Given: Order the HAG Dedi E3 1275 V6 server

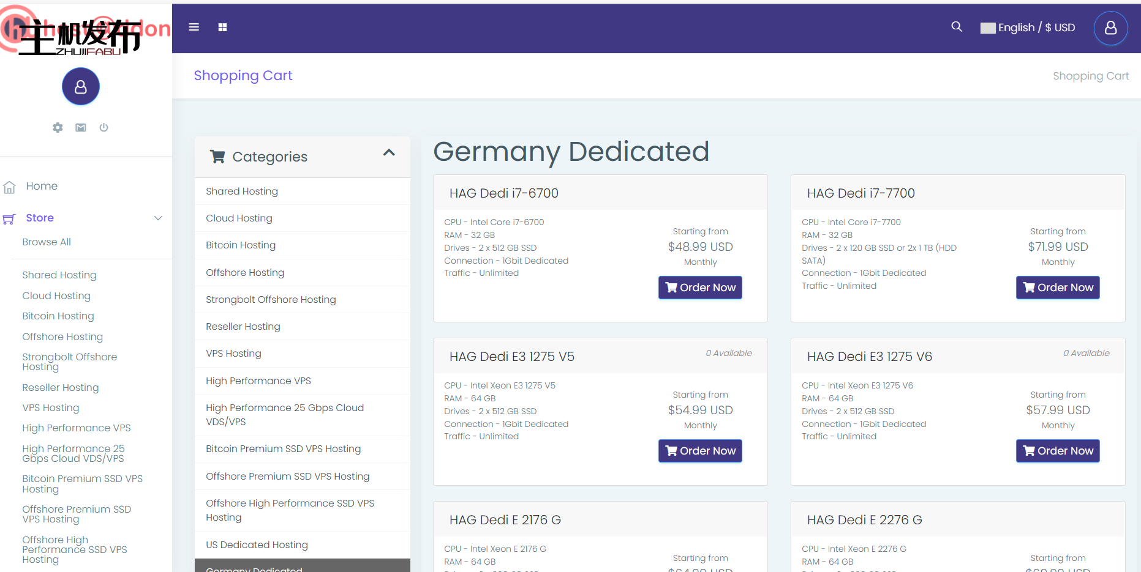Looking at the screenshot, I should pyautogui.click(x=1057, y=451).
